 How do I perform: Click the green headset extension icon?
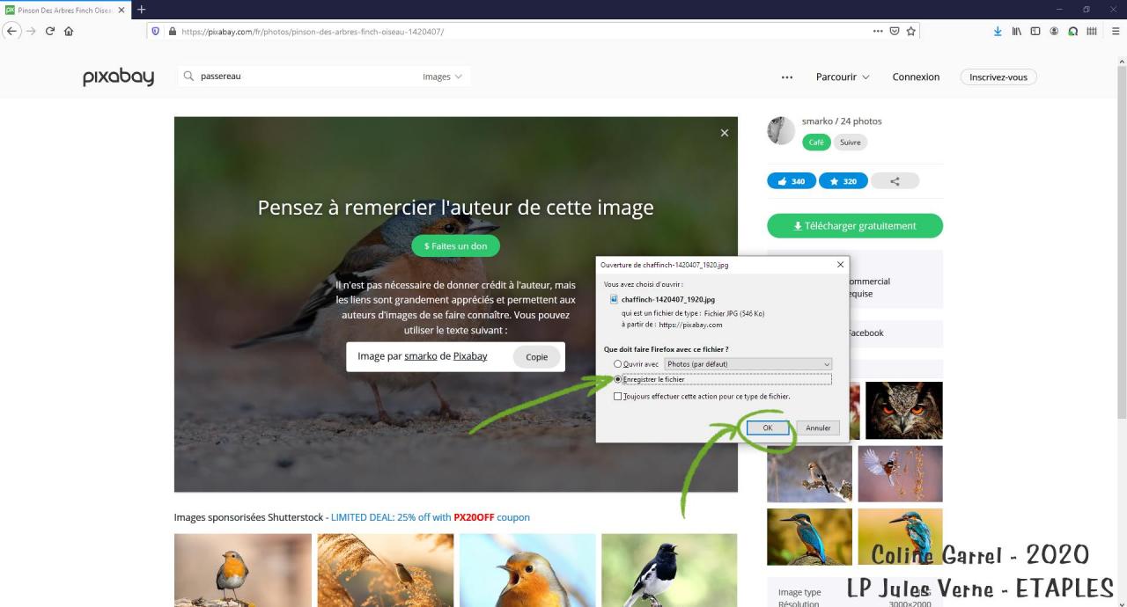pyautogui.click(x=1072, y=31)
